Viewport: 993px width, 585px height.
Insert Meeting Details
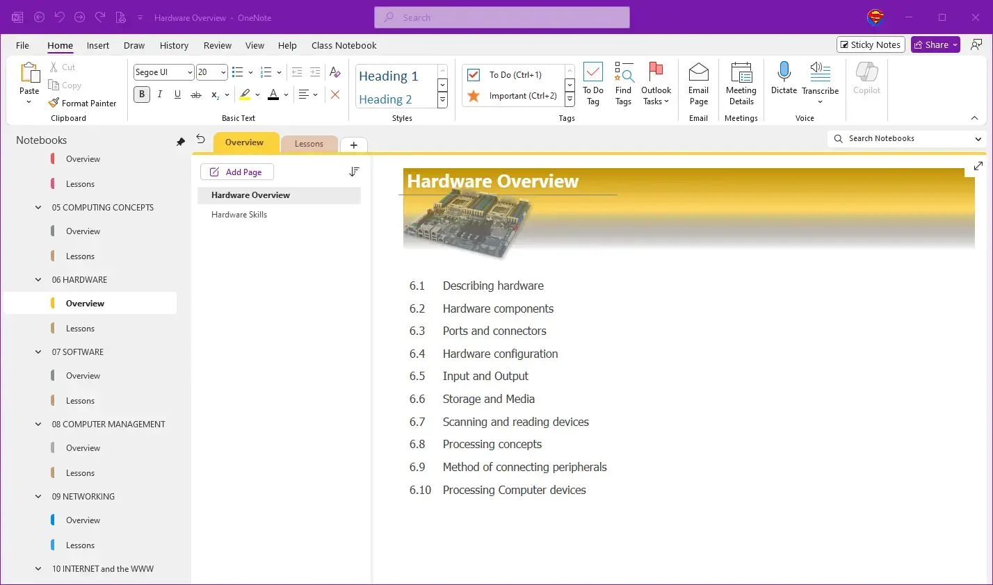741,83
